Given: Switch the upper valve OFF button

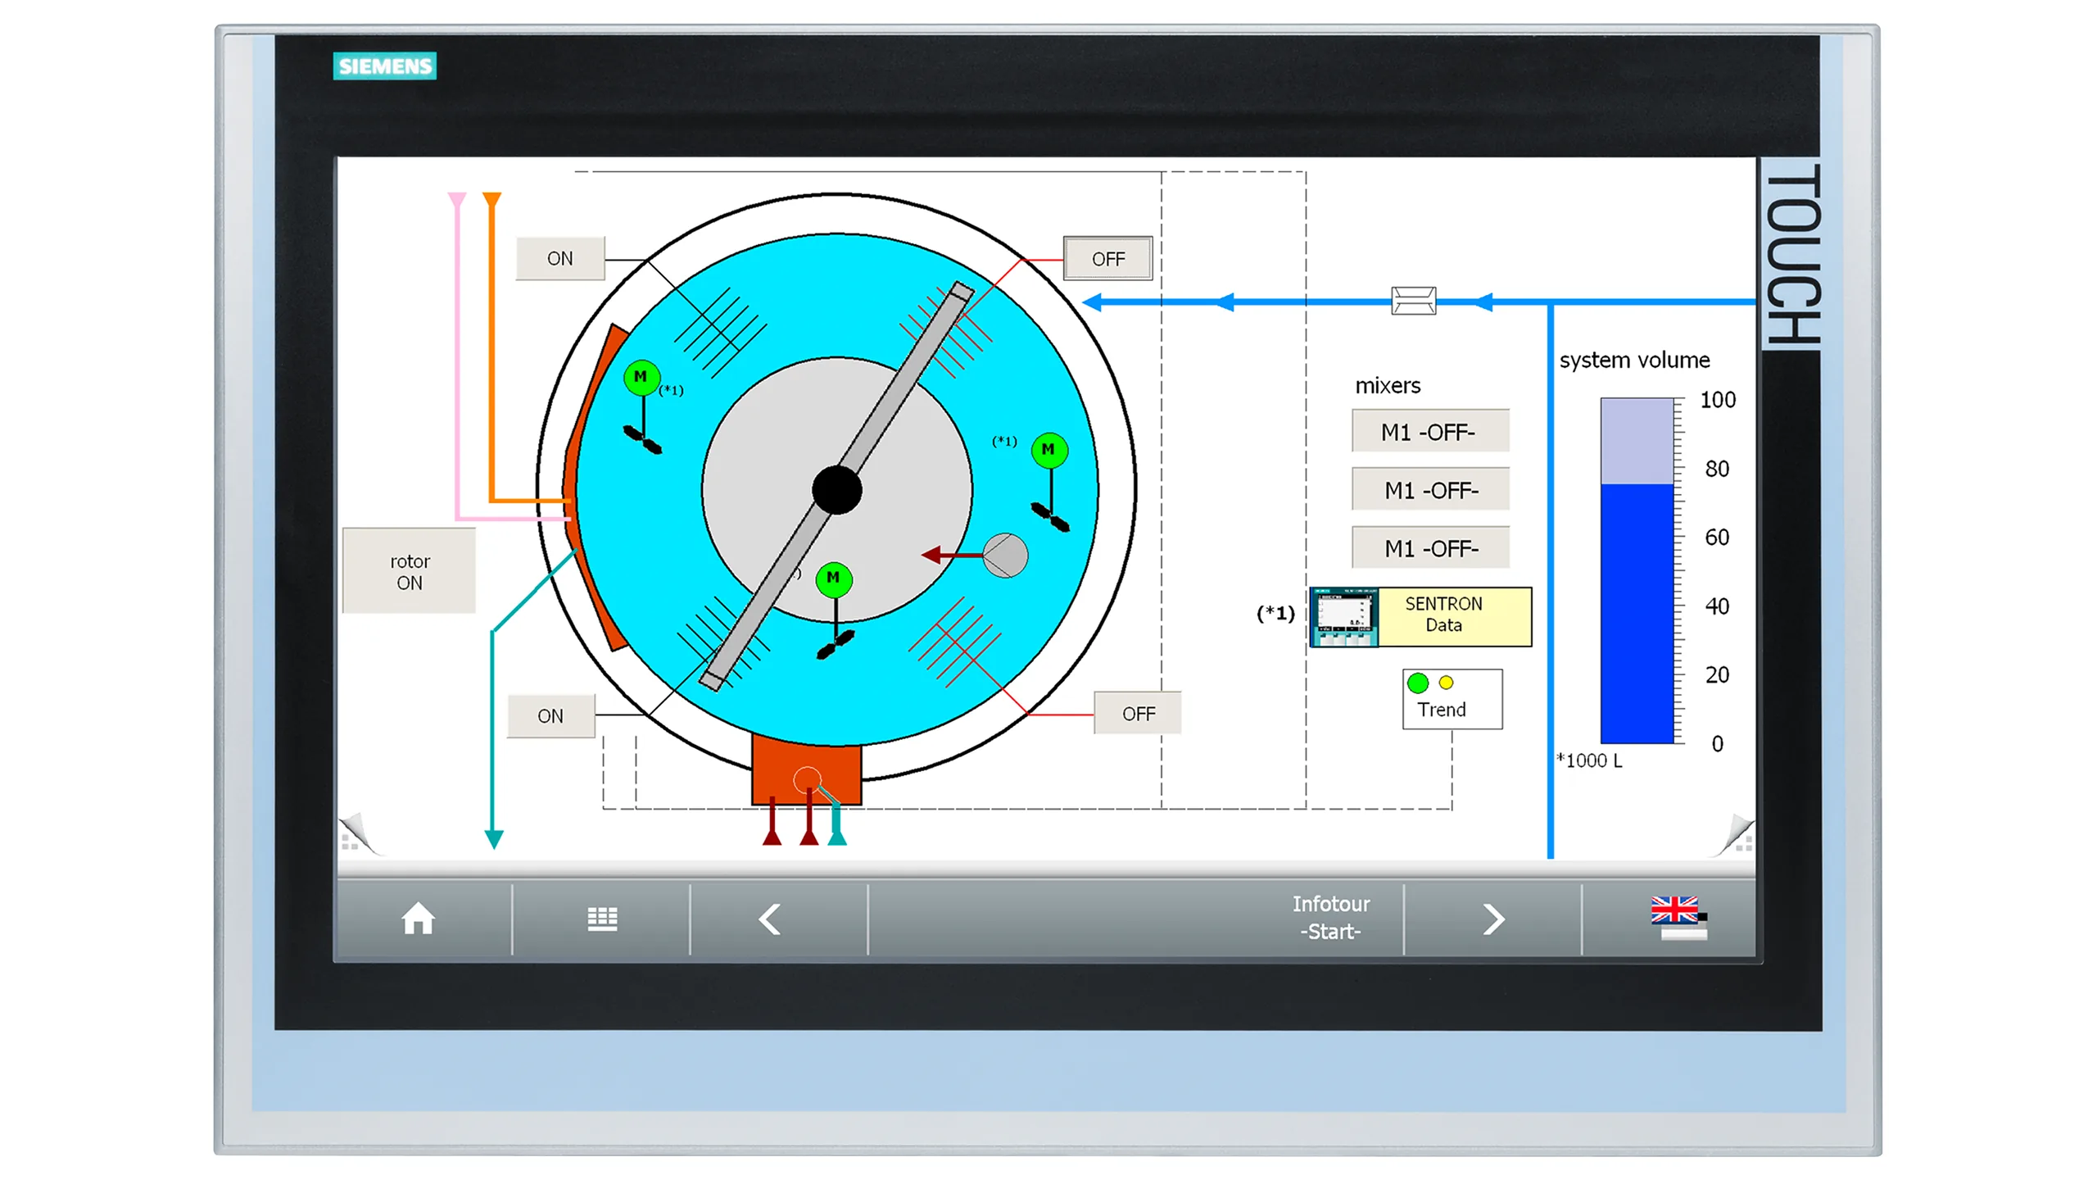Looking at the screenshot, I should tap(1107, 258).
